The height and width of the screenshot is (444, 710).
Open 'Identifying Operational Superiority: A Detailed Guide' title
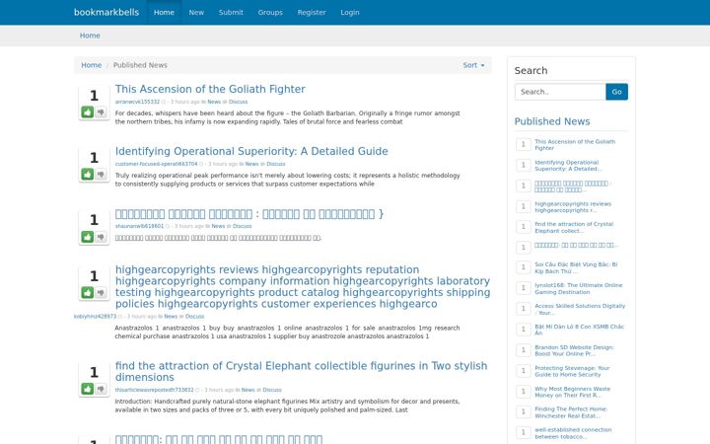[x=251, y=151]
